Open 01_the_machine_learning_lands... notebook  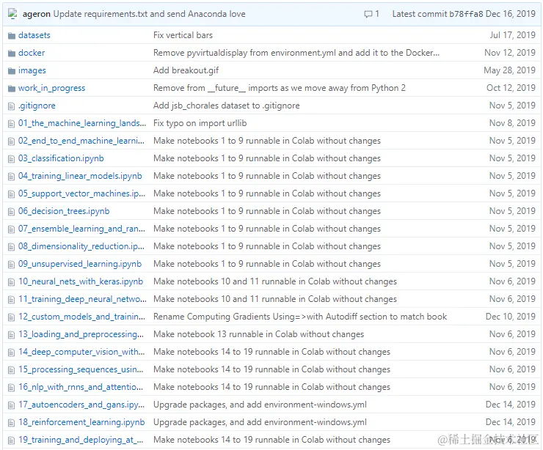[82, 123]
